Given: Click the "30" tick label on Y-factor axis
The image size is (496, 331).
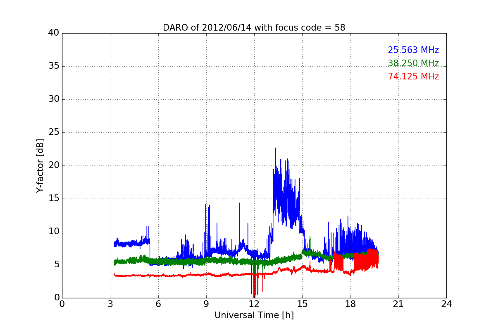Looking at the screenshot, I should pos(54,99).
